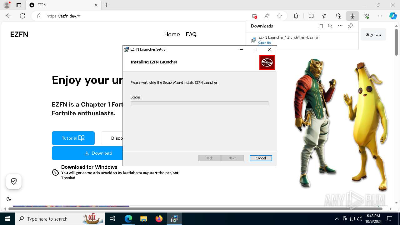Screen dimensions: 400x225
Task: Add page to favorites star
Action: click(x=279, y=16)
